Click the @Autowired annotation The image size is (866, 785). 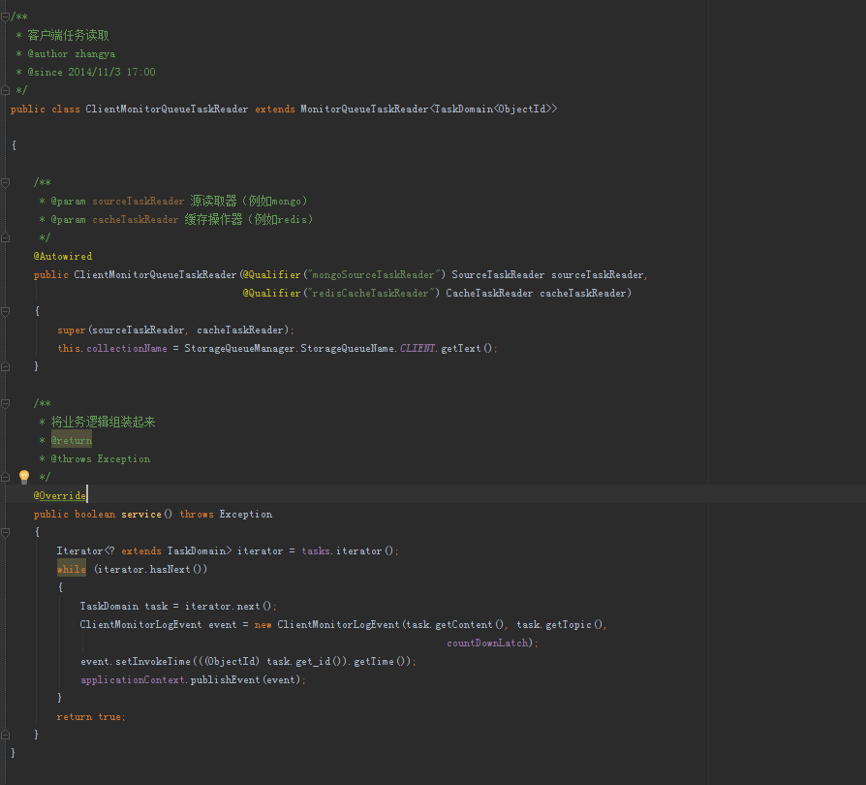pos(63,257)
